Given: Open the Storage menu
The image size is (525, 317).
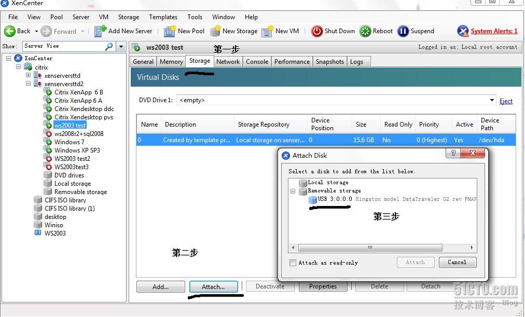Looking at the screenshot, I should 129,17.
